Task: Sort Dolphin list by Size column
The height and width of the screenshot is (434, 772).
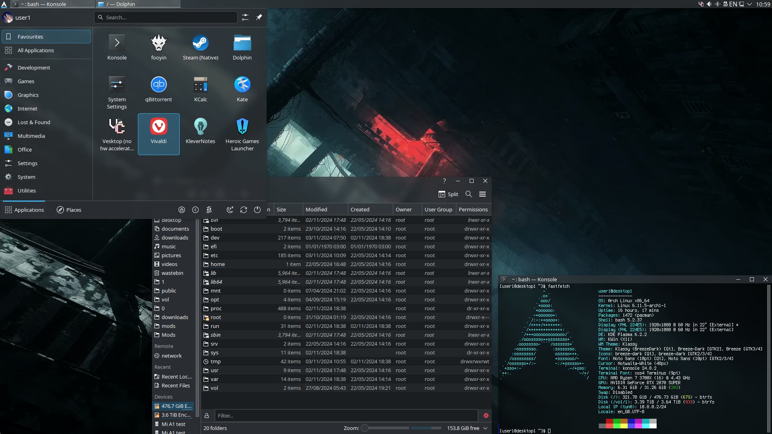Action: (x=288, y=209)
